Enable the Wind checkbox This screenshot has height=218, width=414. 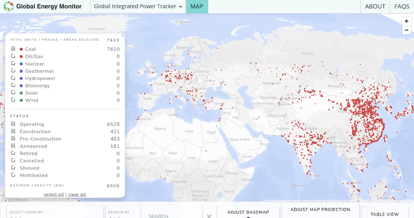pyautogui.click(x=13, y=100)
